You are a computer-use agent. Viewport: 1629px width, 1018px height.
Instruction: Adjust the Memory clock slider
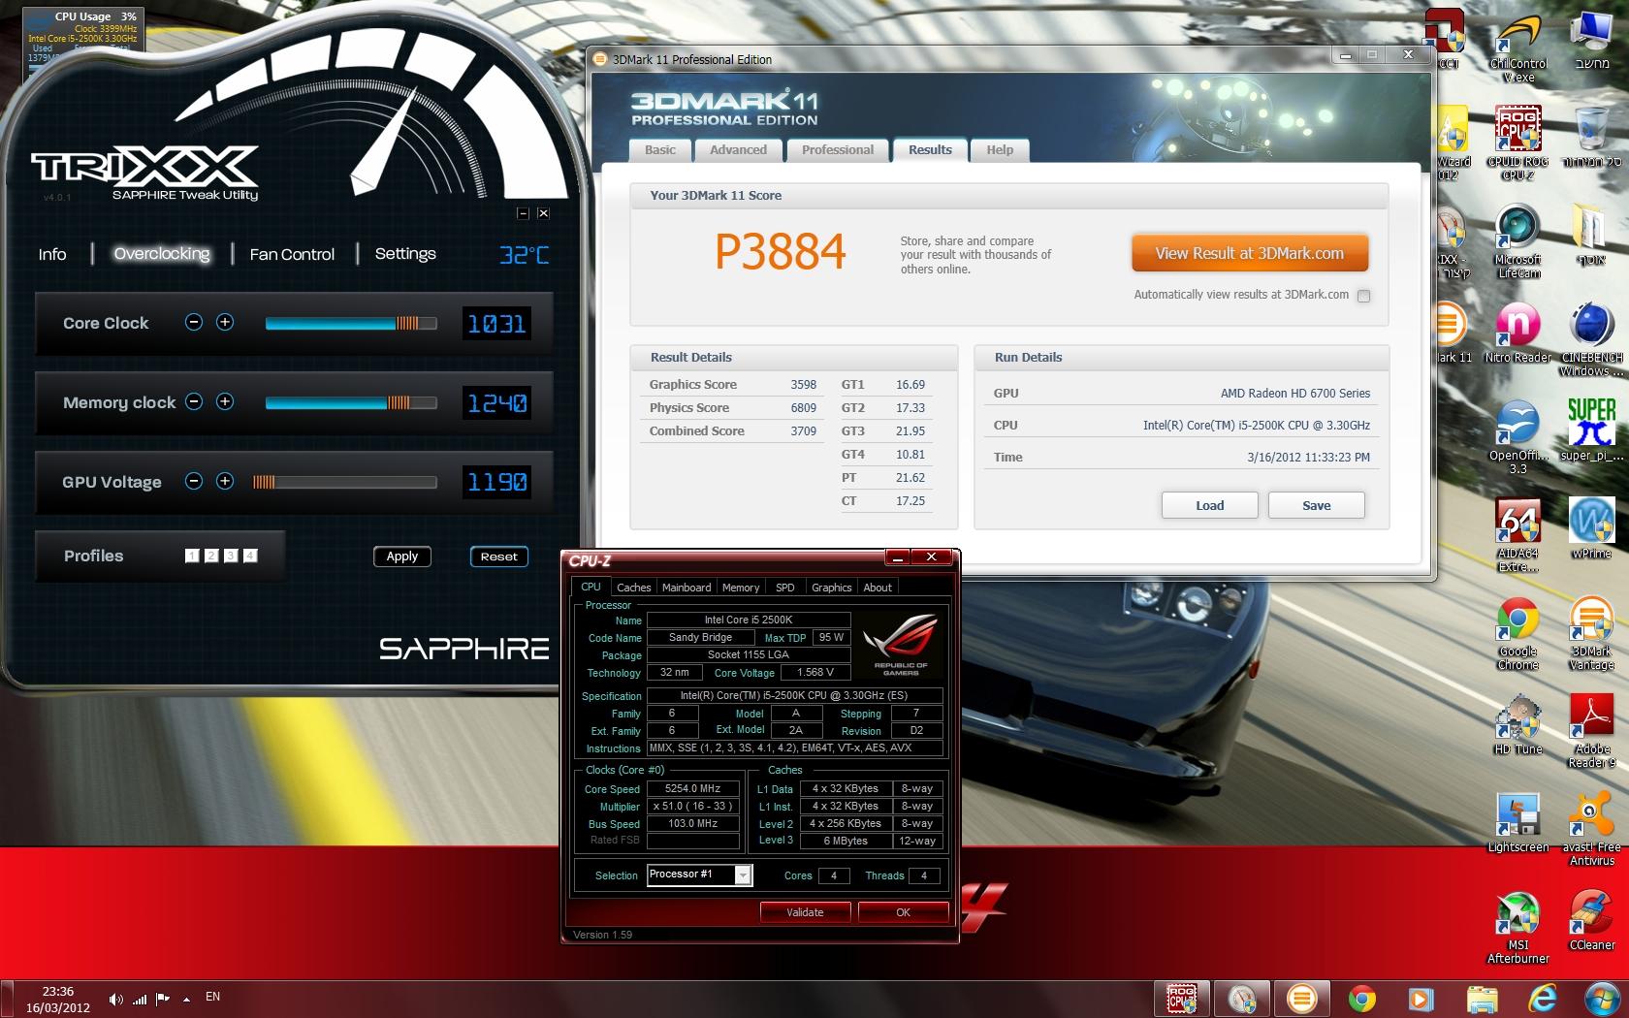tap(351, 402)
